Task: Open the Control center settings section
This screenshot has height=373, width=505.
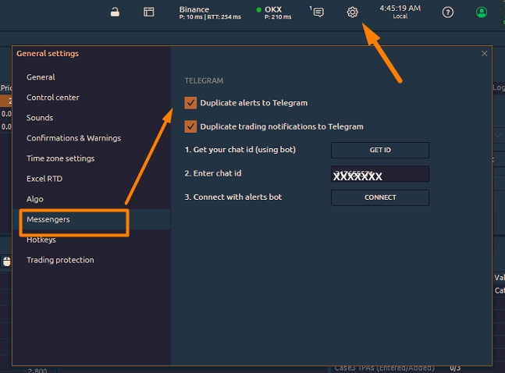Action: point(53,98)
